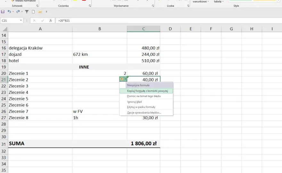This screenshot has width=282, height=173.
Task: Click the cell 'w FV'
Action: 96,111
